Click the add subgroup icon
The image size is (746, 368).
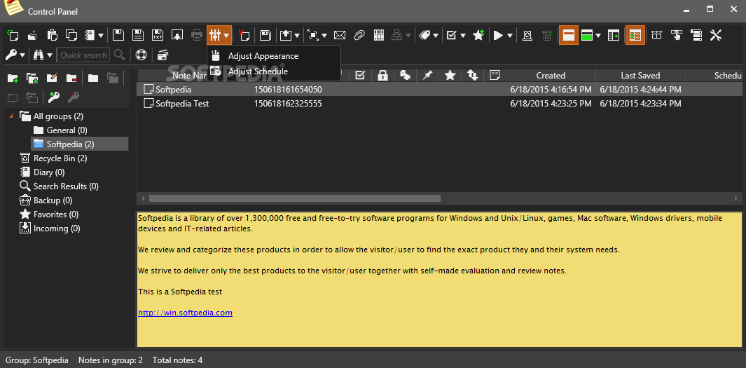coord(32,78)
